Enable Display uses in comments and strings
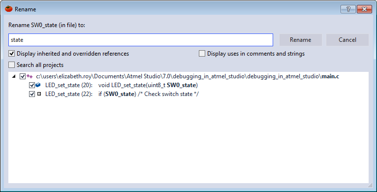Viewport: 377px width, 192px height. [x=202, y=53]
